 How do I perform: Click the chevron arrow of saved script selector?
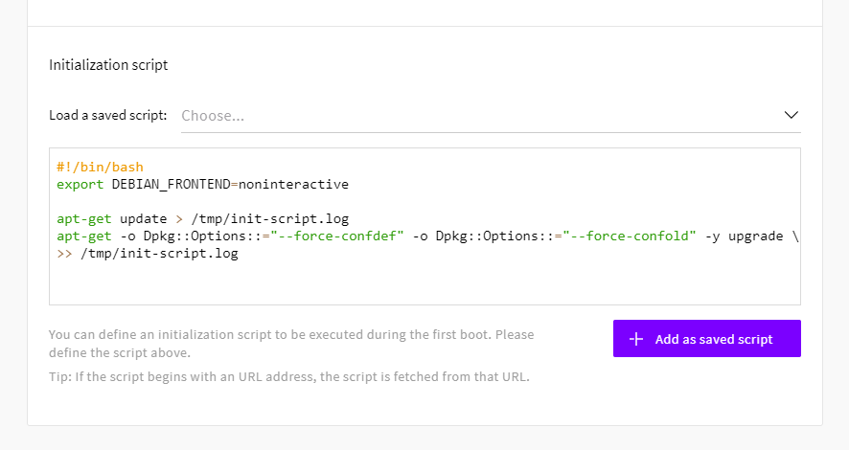click(791, 115)
